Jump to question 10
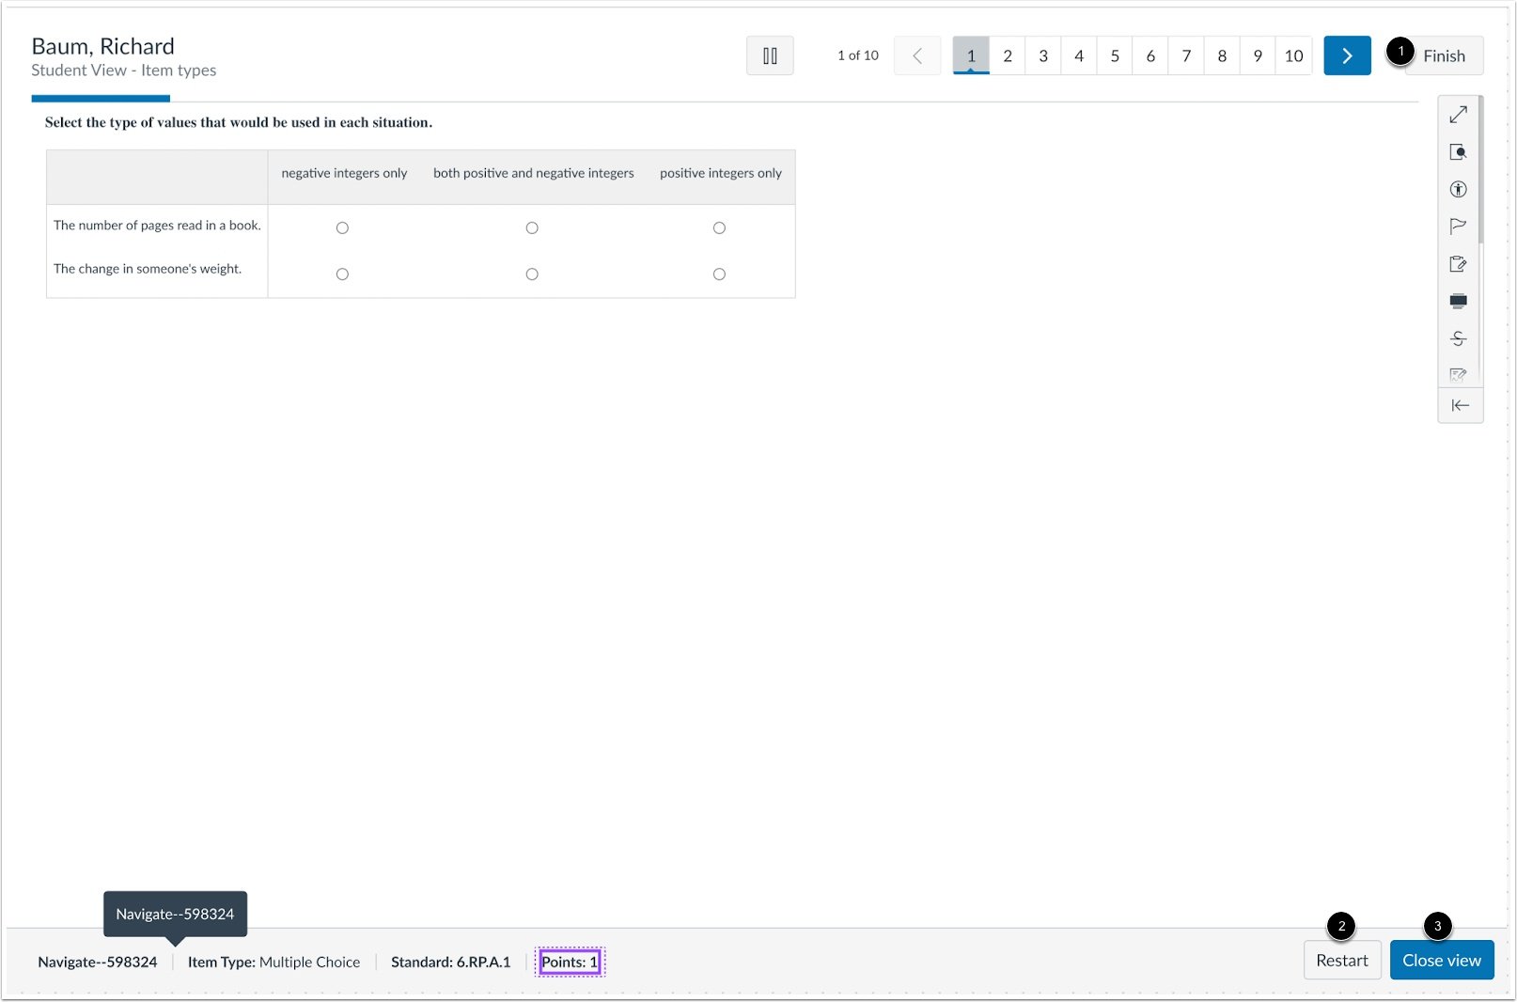This screenshot has width=1517, height=1002. click(1293, 55)
